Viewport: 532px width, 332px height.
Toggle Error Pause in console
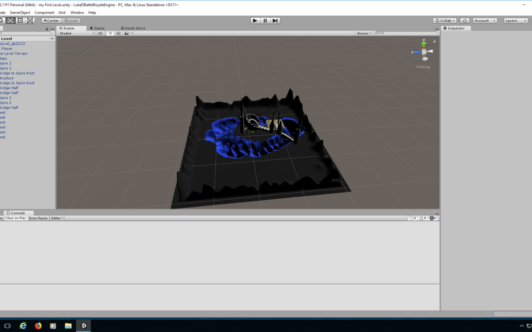pyautogui.click(x=38, y=218)
